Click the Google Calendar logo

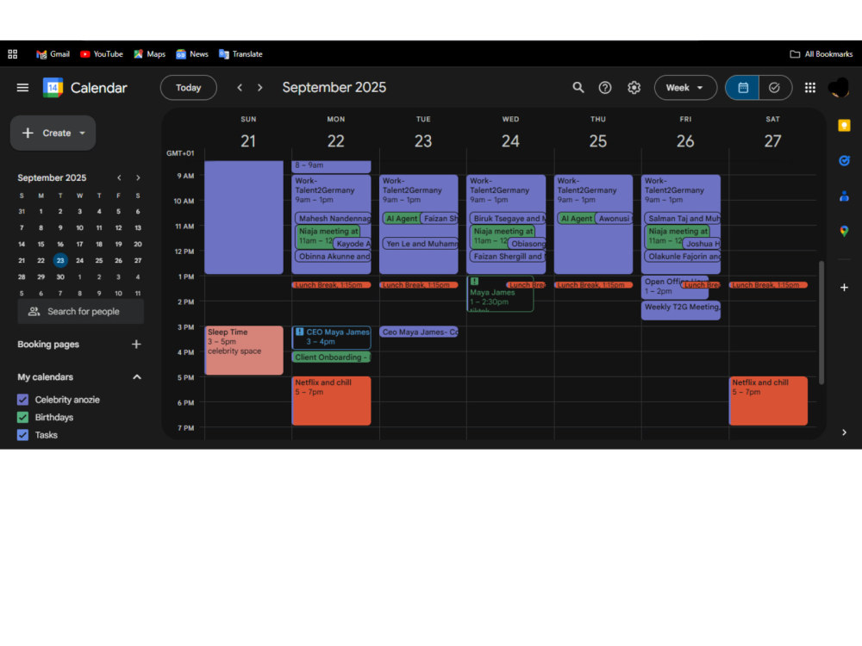(53, 87)
